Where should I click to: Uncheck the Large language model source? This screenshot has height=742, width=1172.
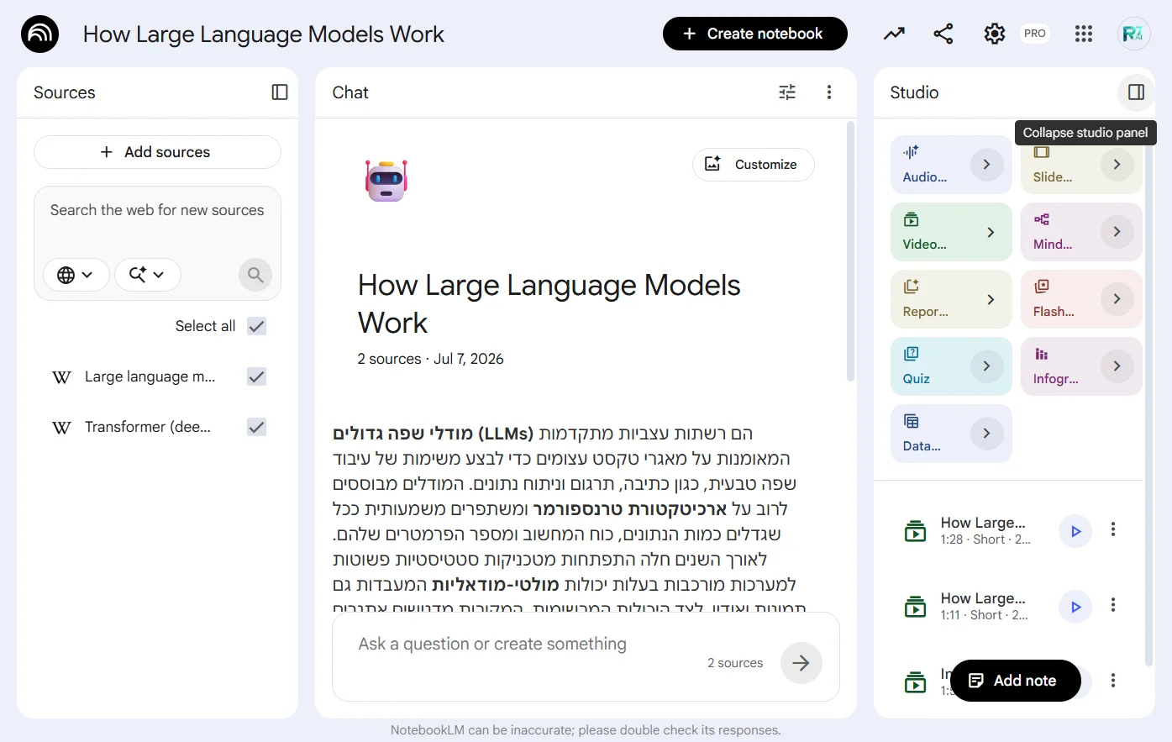click(257, 376)
